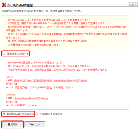
Task: Click the TYPE : TXT line under [DKIM]
Action: (x=11, y=84)
